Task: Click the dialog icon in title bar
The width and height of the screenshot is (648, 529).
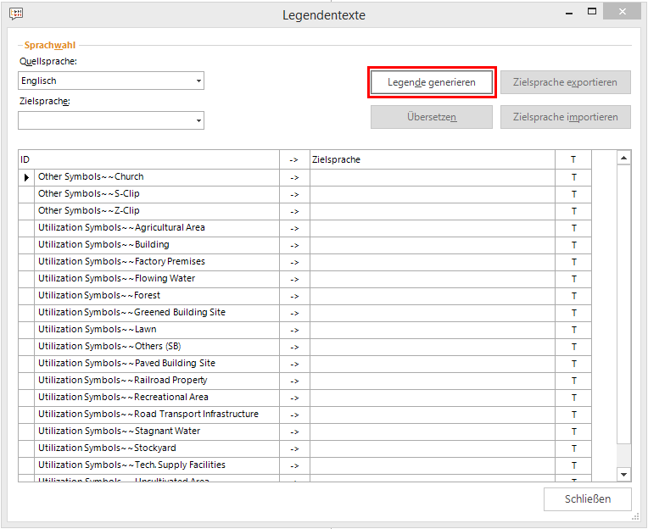Action: (x=15, y=14)
